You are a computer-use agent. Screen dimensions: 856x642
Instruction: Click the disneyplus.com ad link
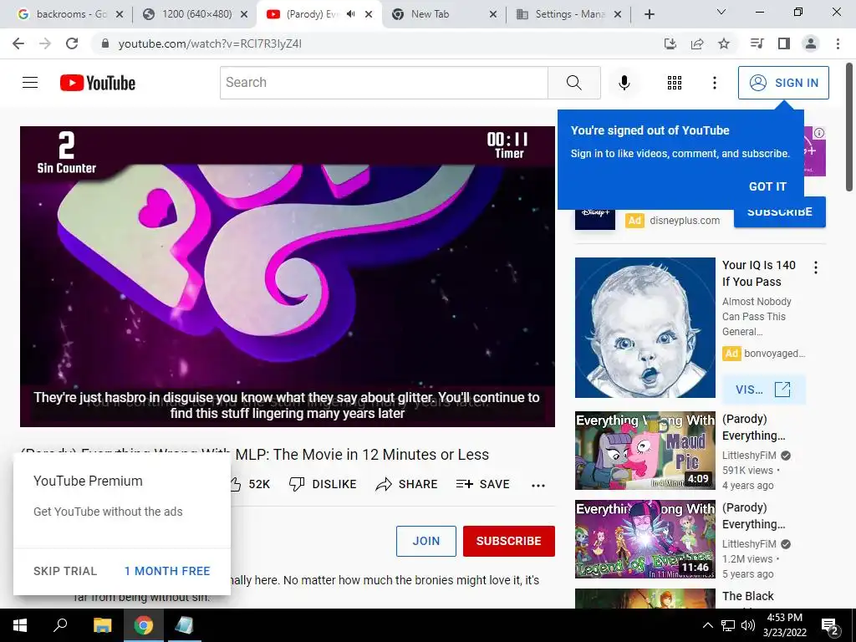[685, 221]
